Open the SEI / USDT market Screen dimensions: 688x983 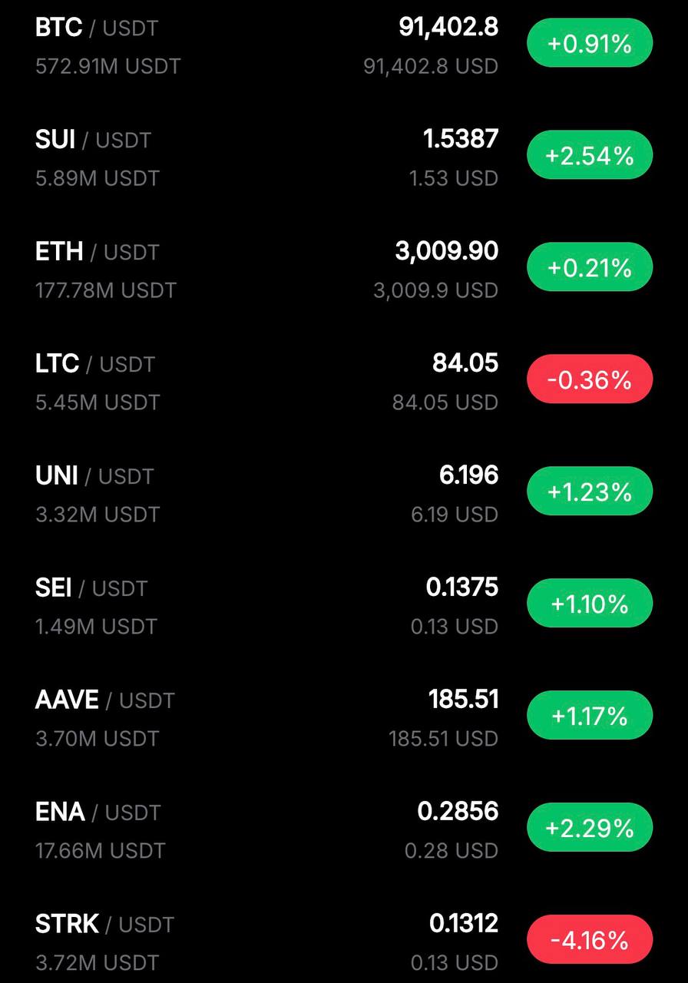(91, 589)
